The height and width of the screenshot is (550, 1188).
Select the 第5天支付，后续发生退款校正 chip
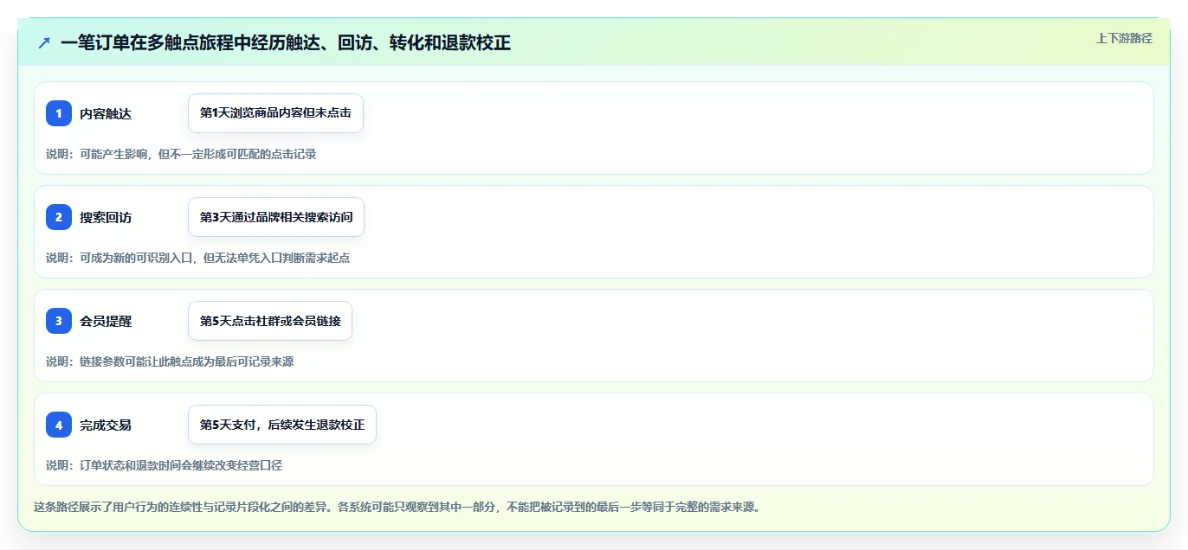point(282,425)
